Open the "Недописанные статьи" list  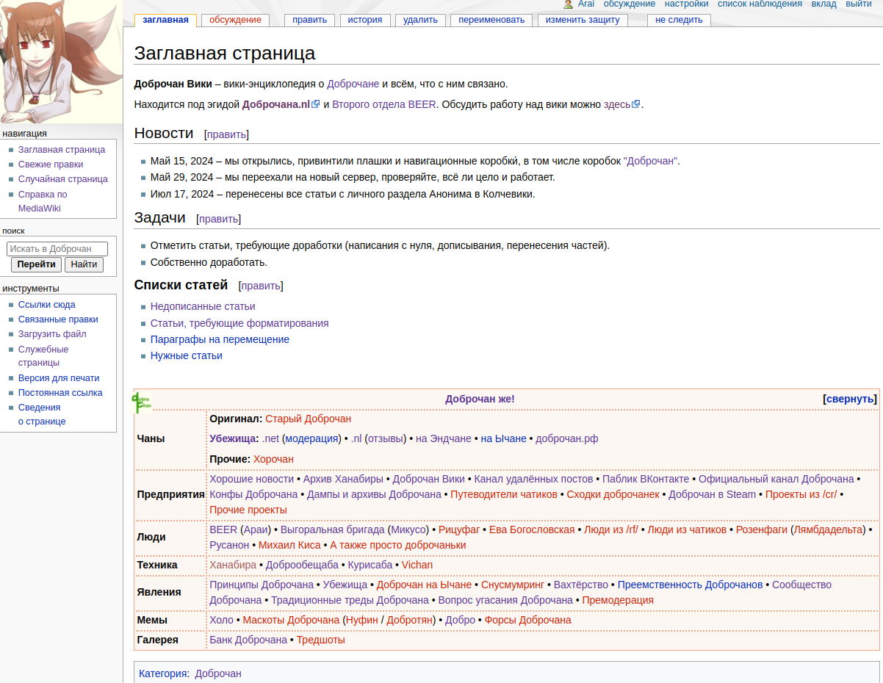pyautogui.click(x=203, y=306)
